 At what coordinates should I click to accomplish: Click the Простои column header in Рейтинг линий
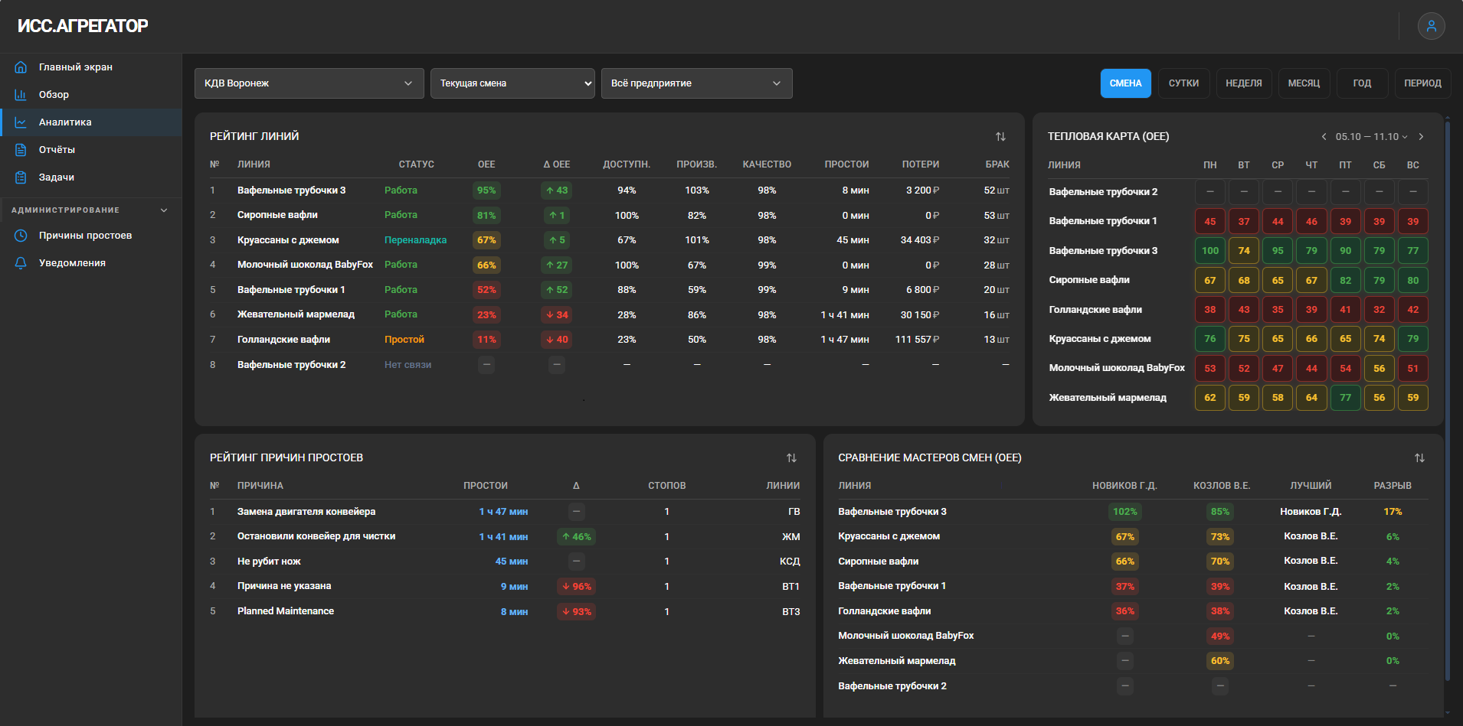(846, 164)
